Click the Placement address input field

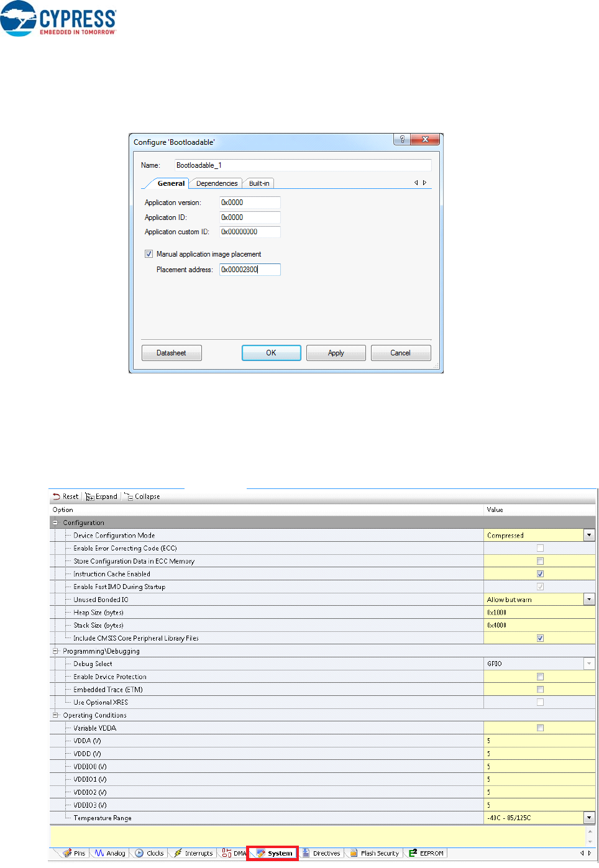pyautogui.click(x=250, y=270)
